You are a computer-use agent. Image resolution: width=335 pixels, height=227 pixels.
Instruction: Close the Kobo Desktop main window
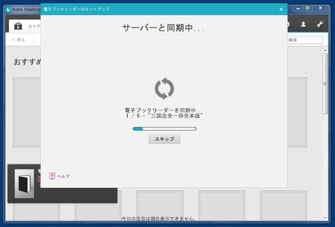[x=320, y=8]
